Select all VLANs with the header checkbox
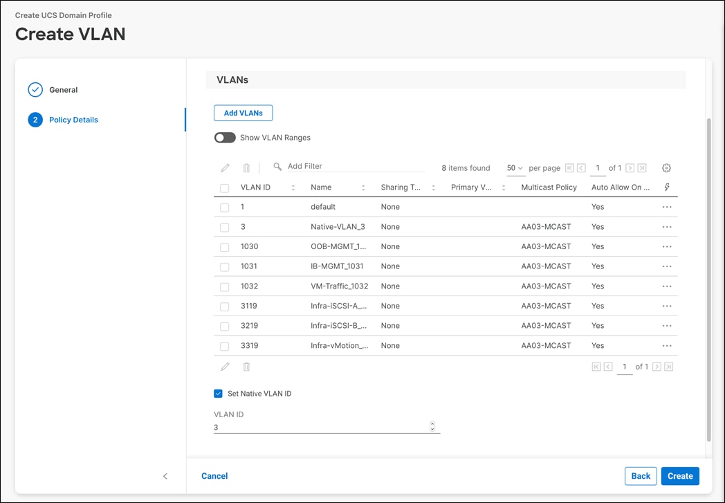725x503 pixels. [224, 187]
